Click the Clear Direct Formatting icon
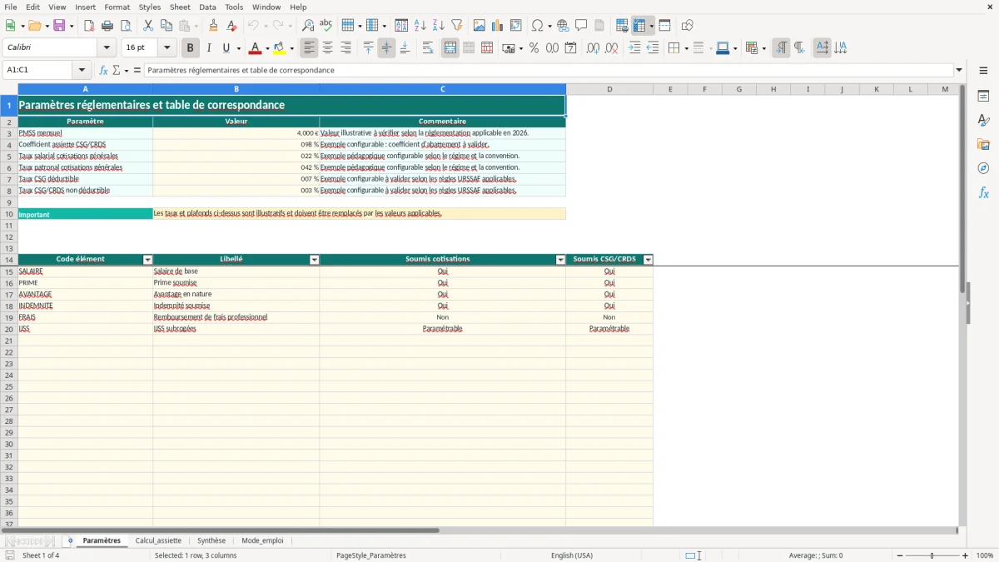 pos(231,26)
